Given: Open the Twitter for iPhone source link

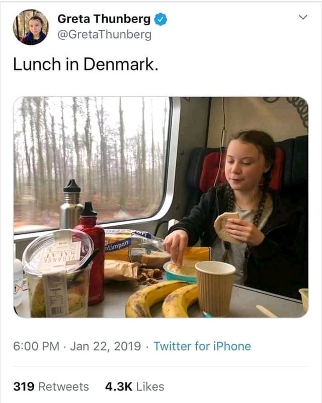Looking at the screenshot, I should (x=202, y=347).
